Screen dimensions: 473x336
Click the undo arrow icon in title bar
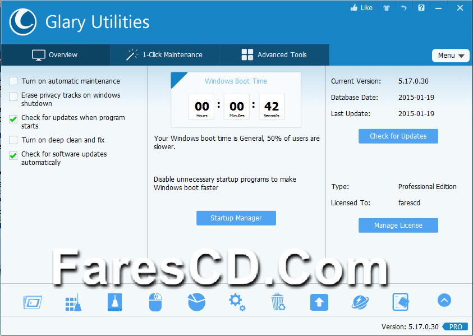[x=403, y=8]
